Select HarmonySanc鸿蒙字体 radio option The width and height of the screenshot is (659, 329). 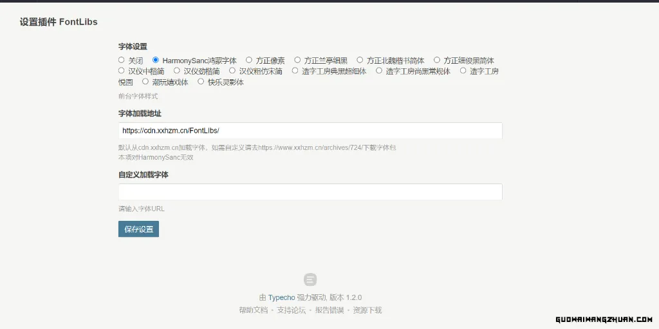(156, 60)
